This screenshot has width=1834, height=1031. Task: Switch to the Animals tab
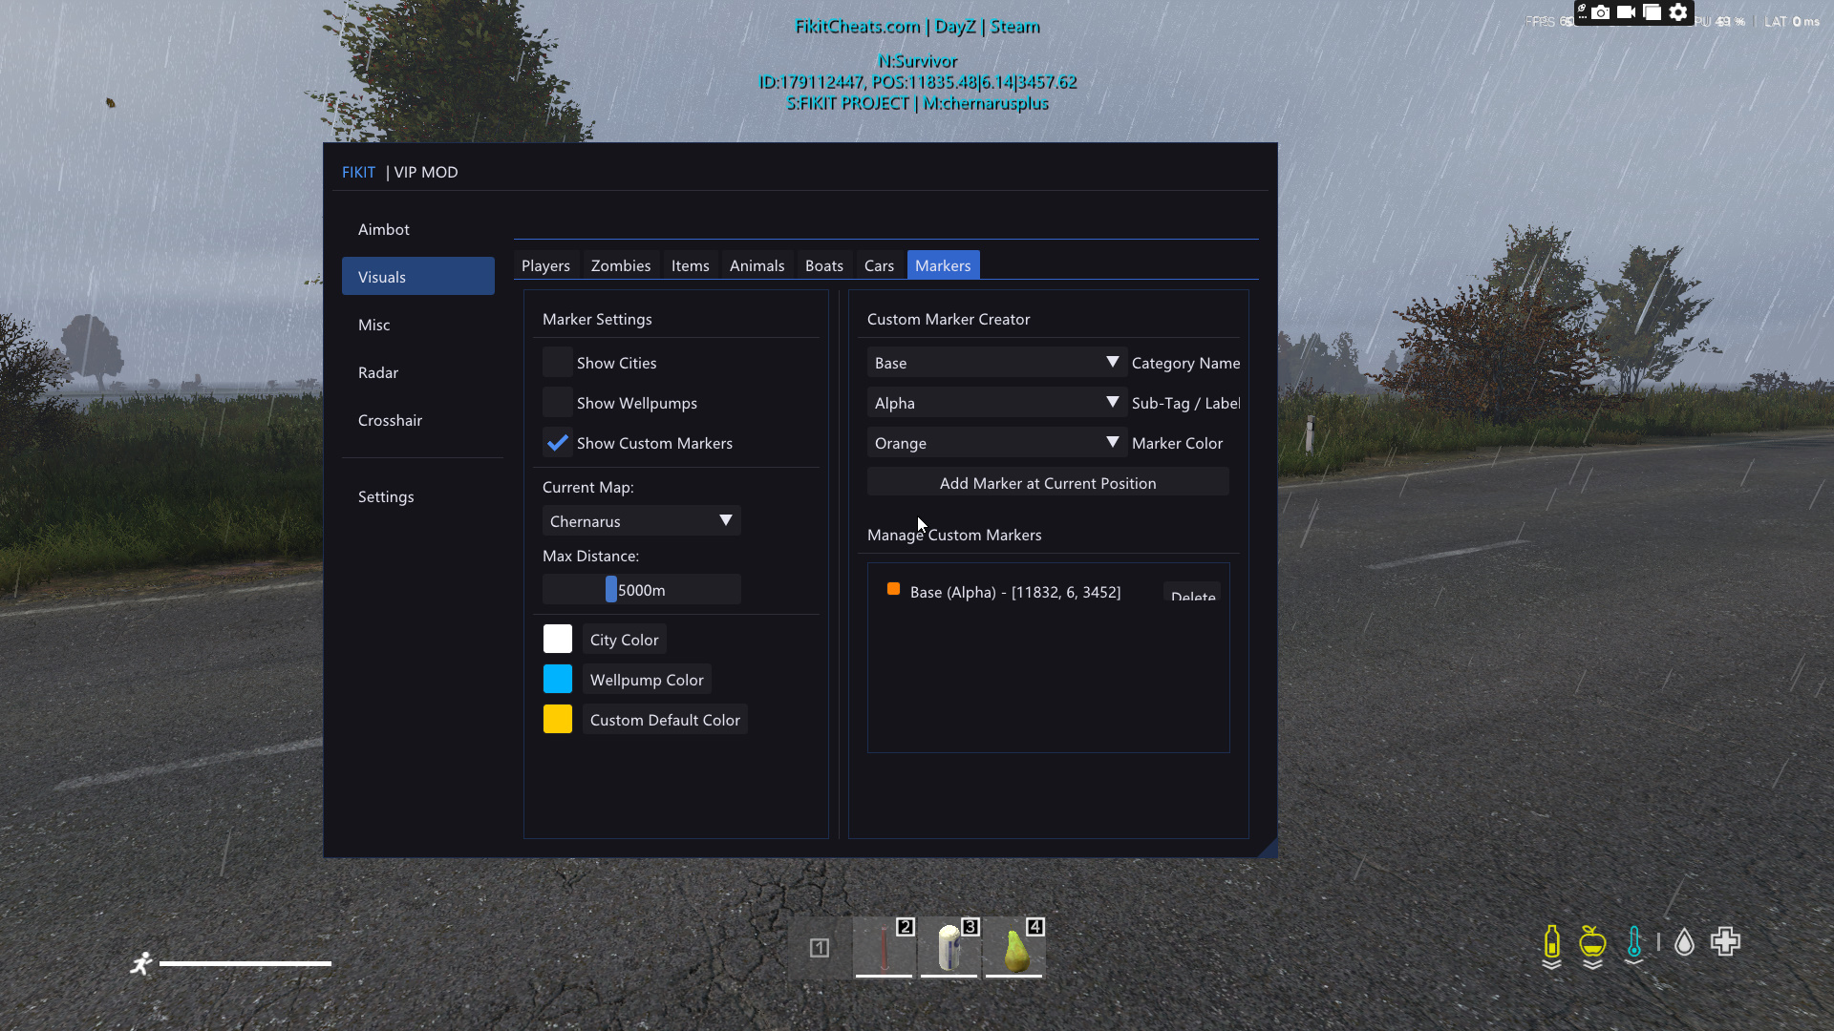[x=757, y=265]
